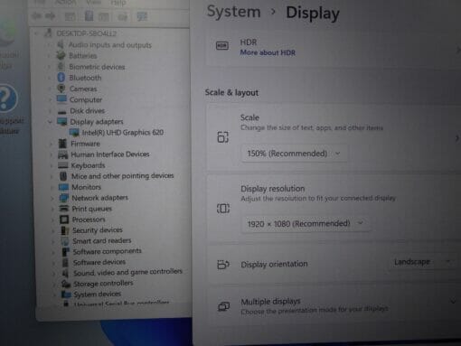461x346 pixels.
Task: Collapse the Display adapters node
Action: (x=50, y=122)
